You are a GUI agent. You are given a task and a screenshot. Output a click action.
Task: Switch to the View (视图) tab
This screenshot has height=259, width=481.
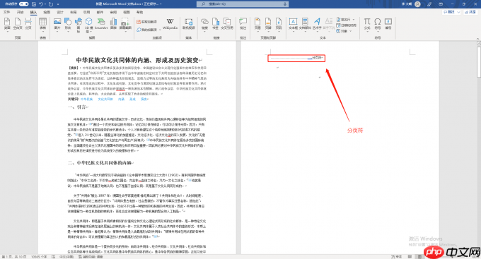pos(127,12)
